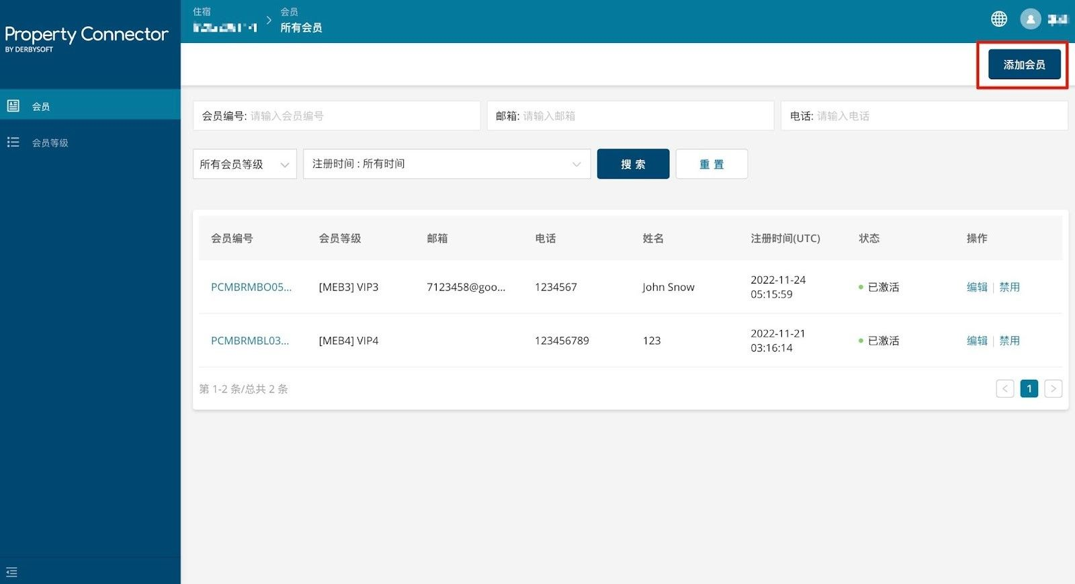This screenshot has width=1075, height=584.
Task: Click the 注册时间(UTC) column header
Action: (785, 239)
